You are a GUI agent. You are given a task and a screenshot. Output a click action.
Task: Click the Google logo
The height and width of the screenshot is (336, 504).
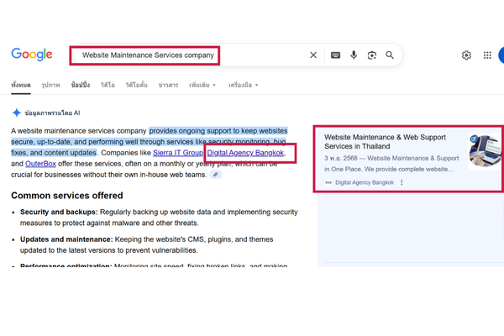pyautogui.click(x=32, y=55)
